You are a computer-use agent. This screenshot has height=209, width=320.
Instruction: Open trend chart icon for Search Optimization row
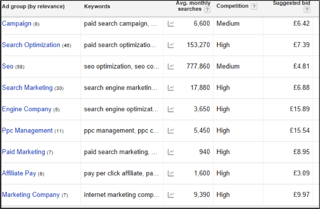(171, 45)
